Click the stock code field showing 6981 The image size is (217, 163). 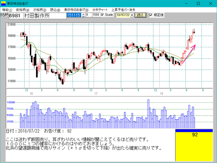16,16
